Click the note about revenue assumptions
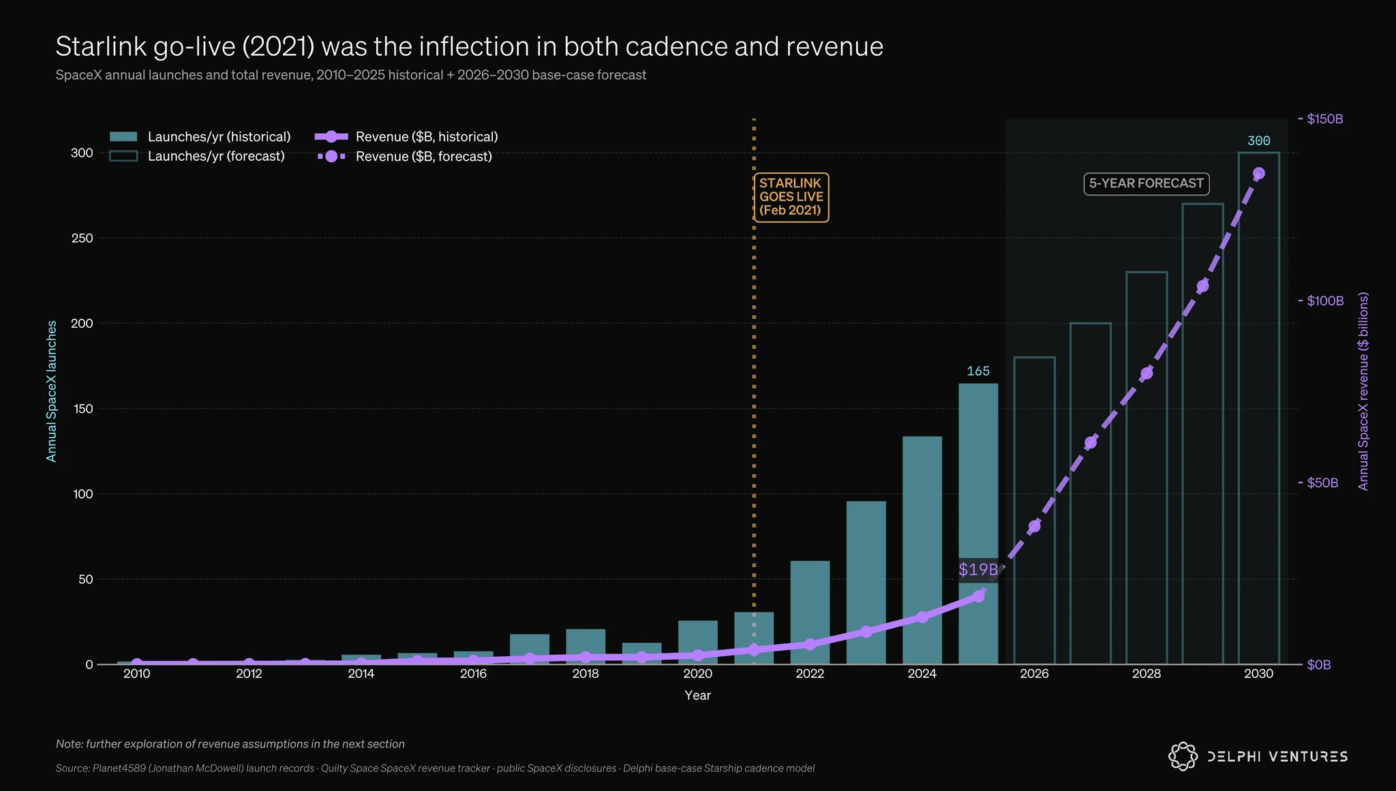The width and height of the screenshot is (1396, 791). 230,744
